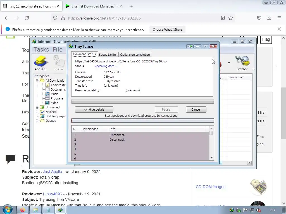Screen dimensions: 286x214
Task: Click the Description column header
Action: point(239,77)
